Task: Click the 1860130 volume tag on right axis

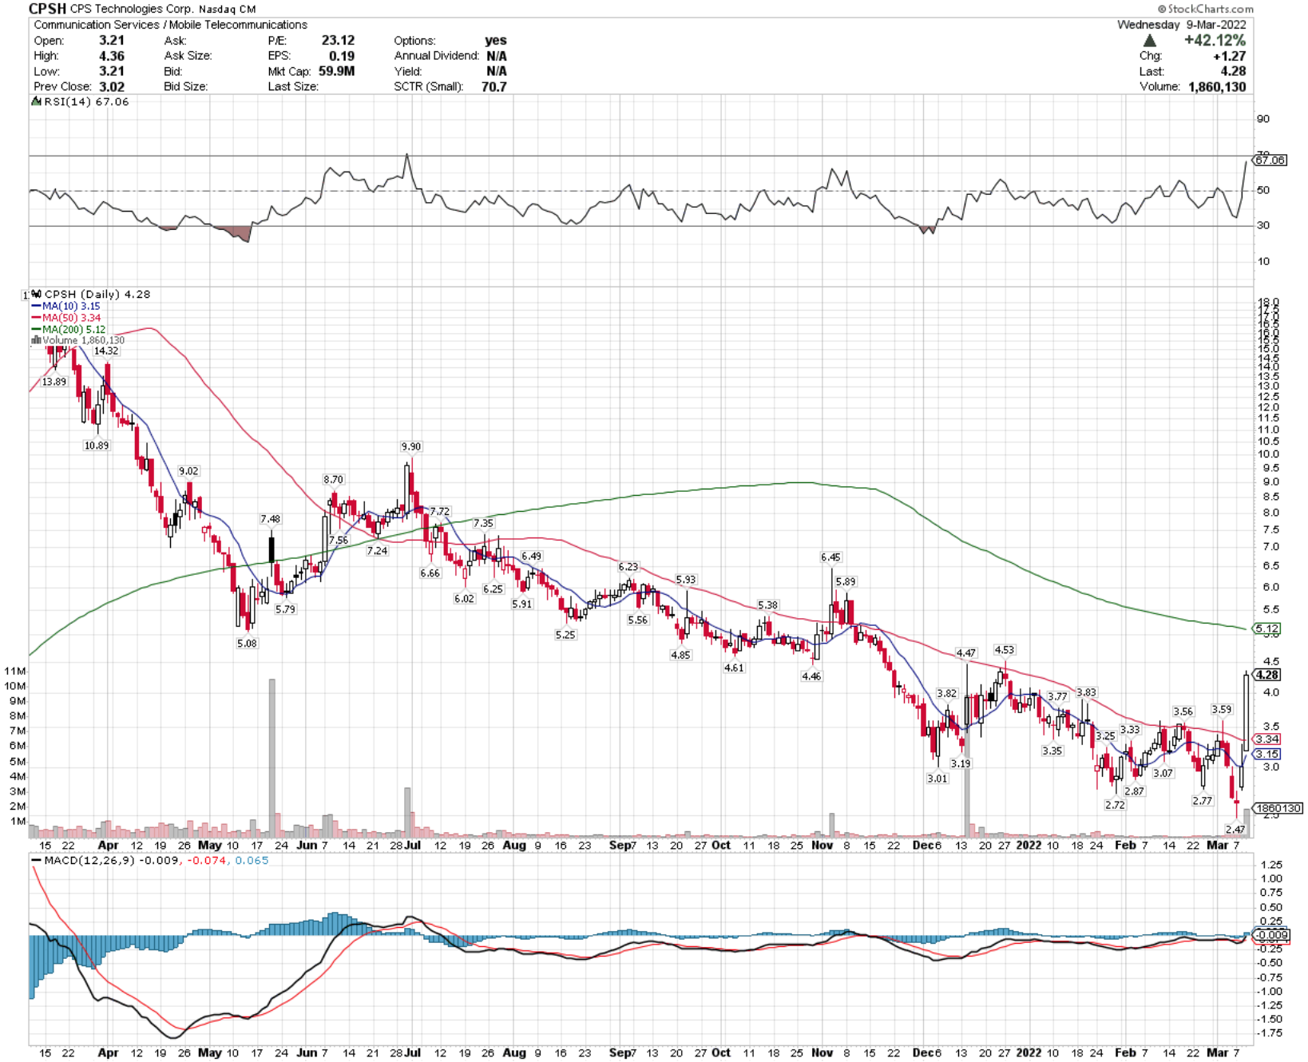Action: 1278,808
